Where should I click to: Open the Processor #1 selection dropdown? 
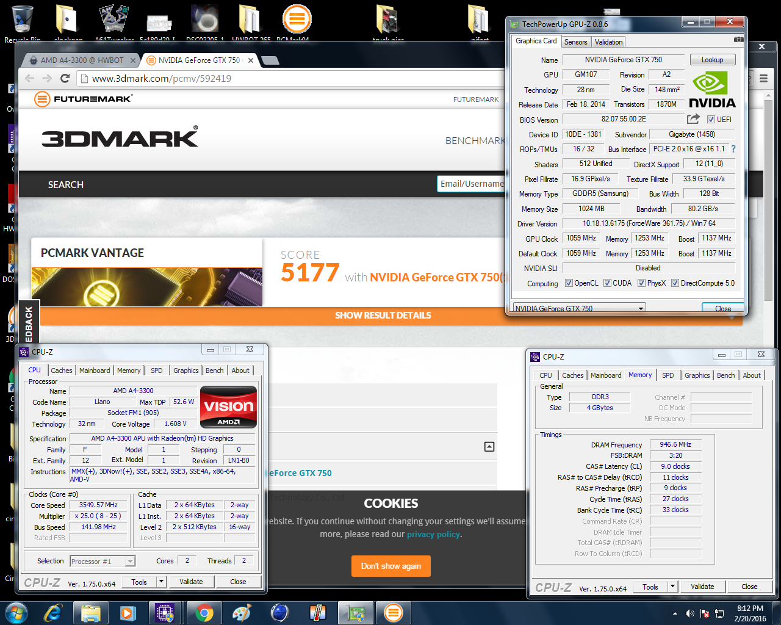103,561
